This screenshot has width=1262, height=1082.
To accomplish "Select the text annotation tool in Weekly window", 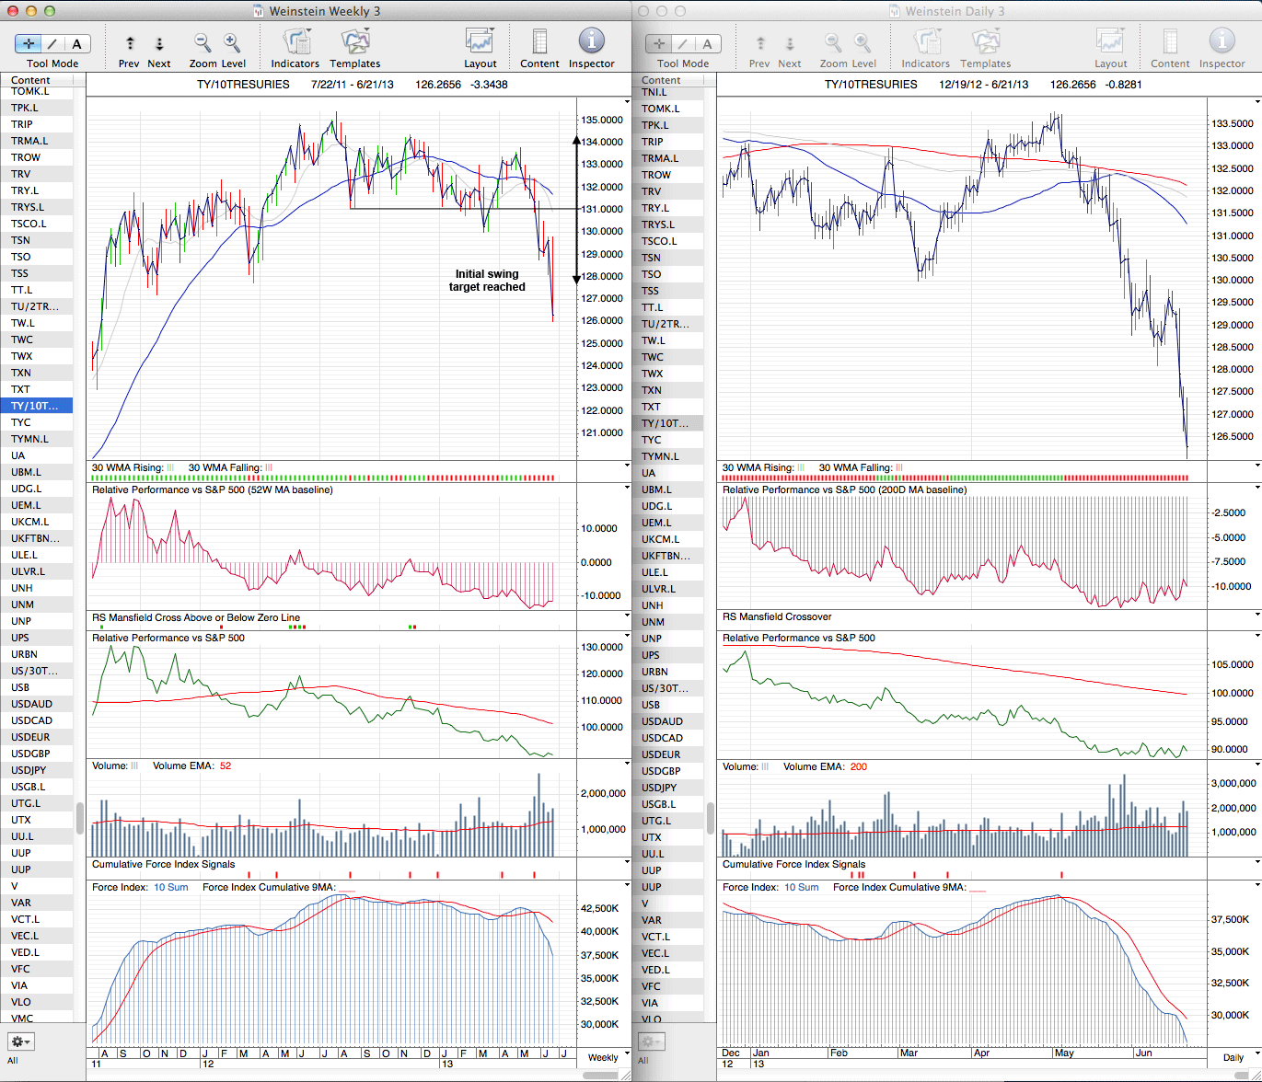I will pyautogui.click(x=76, y=43).
